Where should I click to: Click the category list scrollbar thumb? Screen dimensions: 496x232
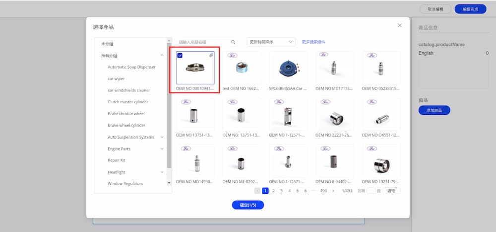pos(169,105)
